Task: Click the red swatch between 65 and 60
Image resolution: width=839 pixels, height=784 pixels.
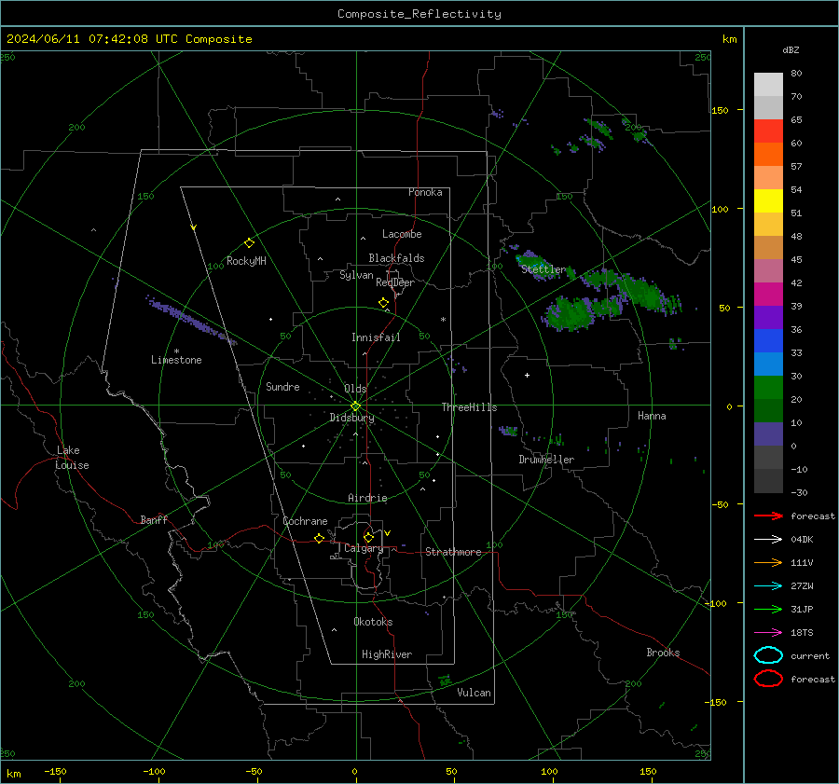Action: click(768, 131)
